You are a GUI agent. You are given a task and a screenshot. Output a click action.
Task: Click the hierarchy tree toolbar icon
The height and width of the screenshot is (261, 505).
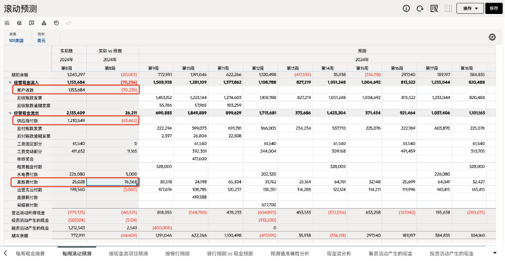pyautogui.click(x=44, y=23)
